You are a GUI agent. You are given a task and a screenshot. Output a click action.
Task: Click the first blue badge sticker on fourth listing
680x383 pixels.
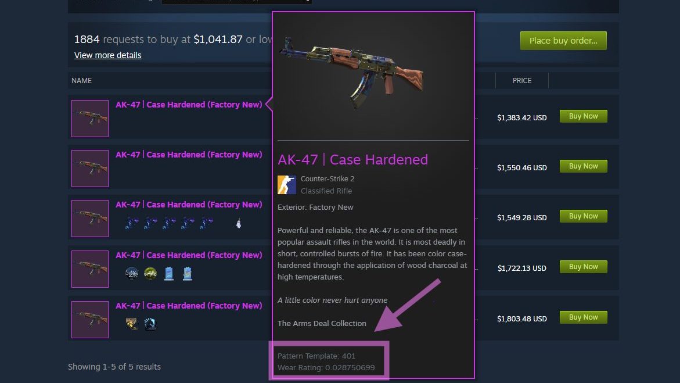pos(169,274)
